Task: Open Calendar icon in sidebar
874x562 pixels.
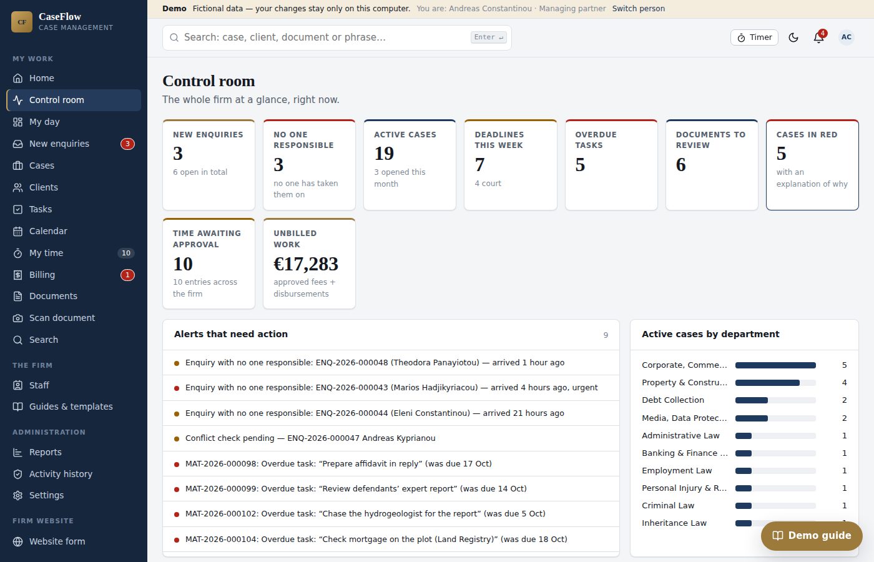Action: 18,231
